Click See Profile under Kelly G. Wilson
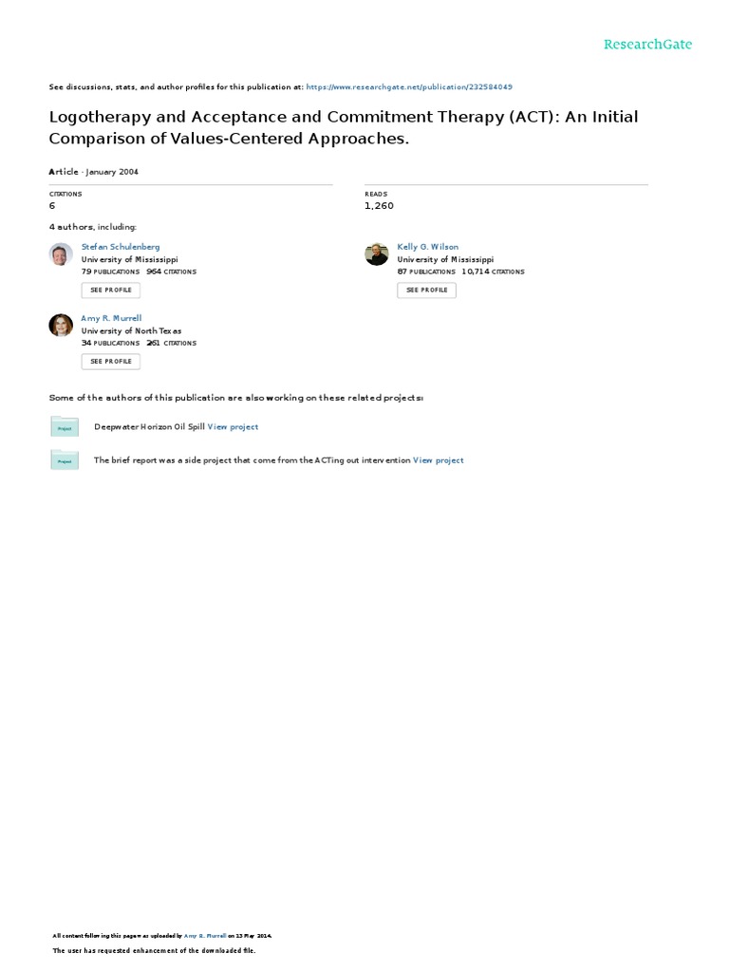Viewport: 729px width, 972px height. pos(426,290)
